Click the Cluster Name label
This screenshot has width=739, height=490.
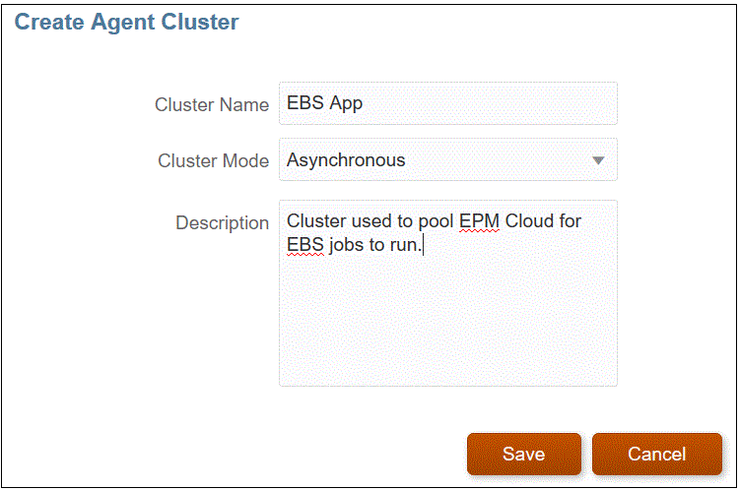(212, 104)
